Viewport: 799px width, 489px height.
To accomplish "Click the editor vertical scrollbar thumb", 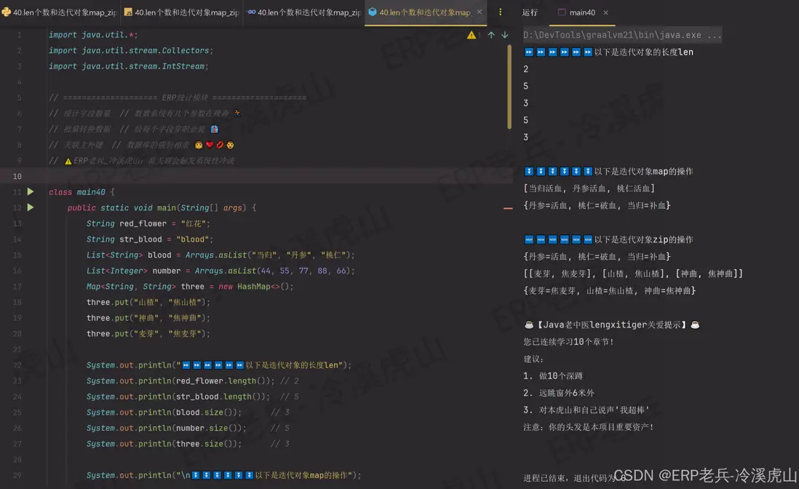I will click(x=509, y=87).
